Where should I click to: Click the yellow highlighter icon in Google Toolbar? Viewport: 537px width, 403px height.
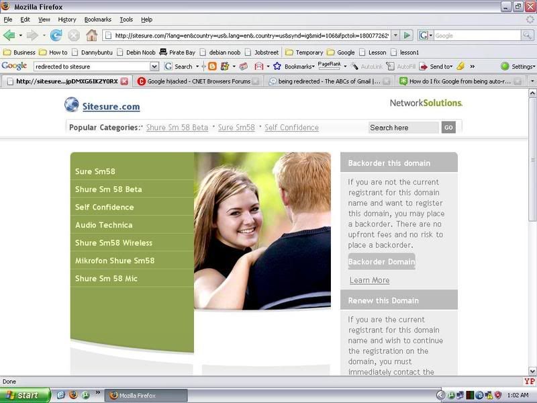(460, 66)
